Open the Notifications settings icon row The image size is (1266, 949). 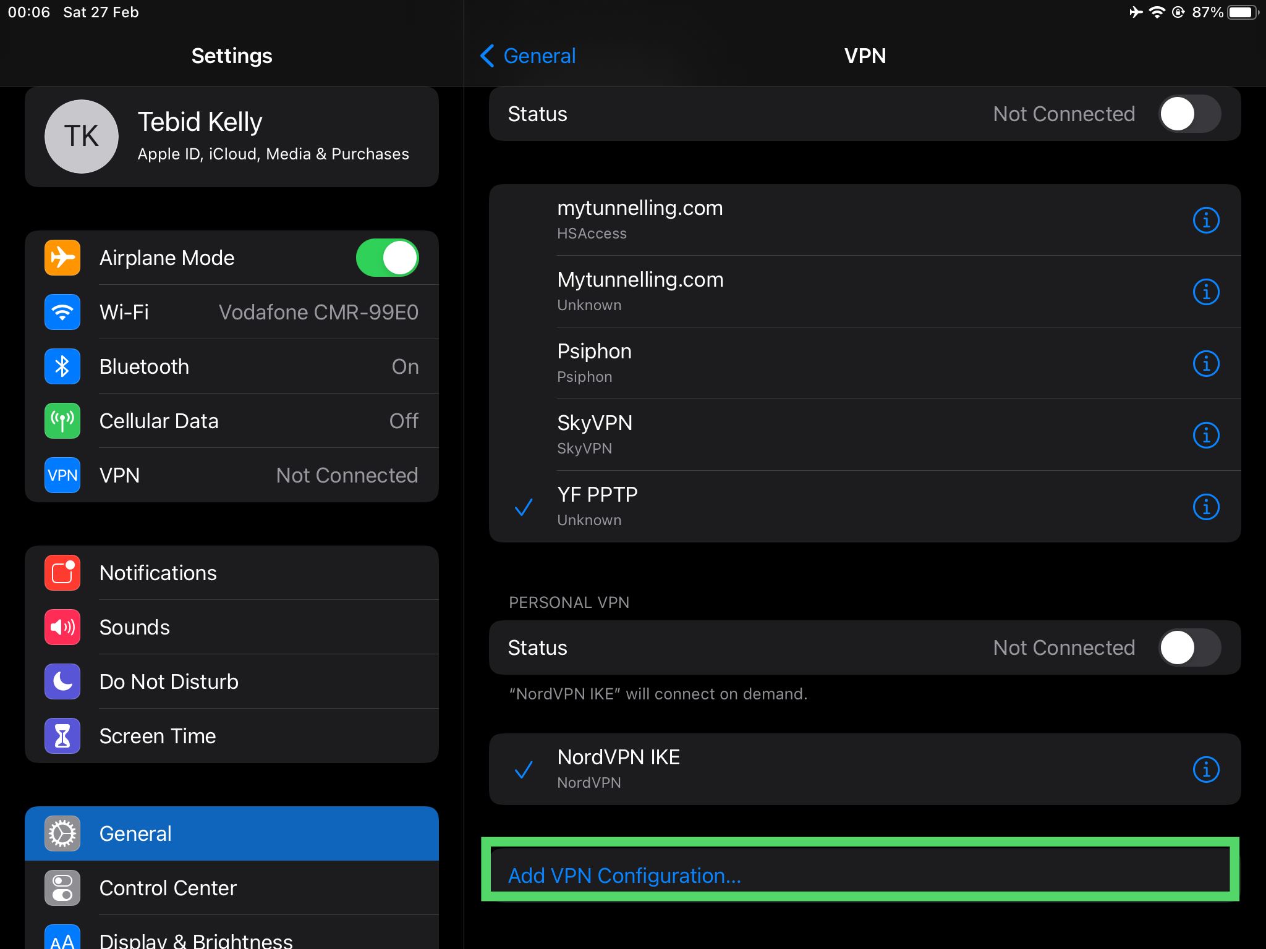pos(231,573)
